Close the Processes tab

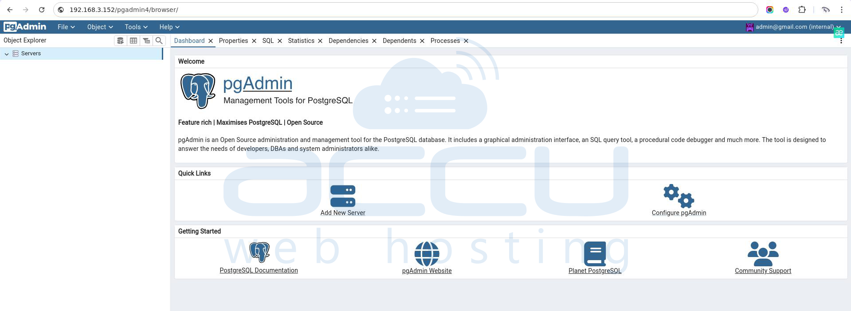(466, 41)
